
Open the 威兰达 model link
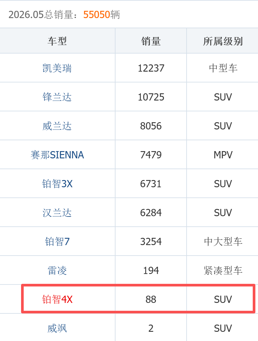(x=57, y=126)
